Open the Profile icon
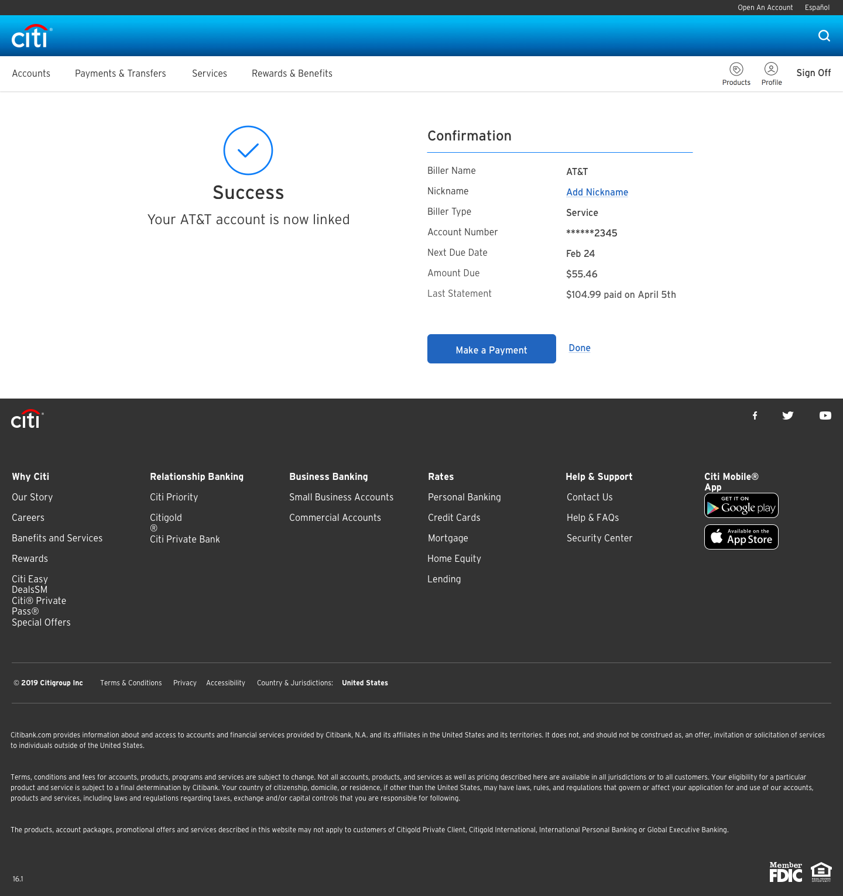 click(772, 74)
